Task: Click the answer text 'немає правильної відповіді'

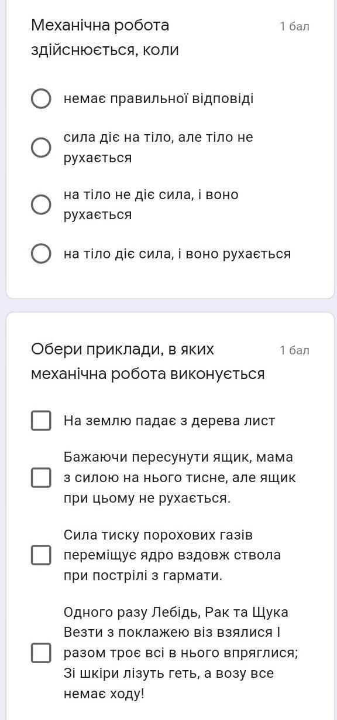Action: (x=159, y=98)
